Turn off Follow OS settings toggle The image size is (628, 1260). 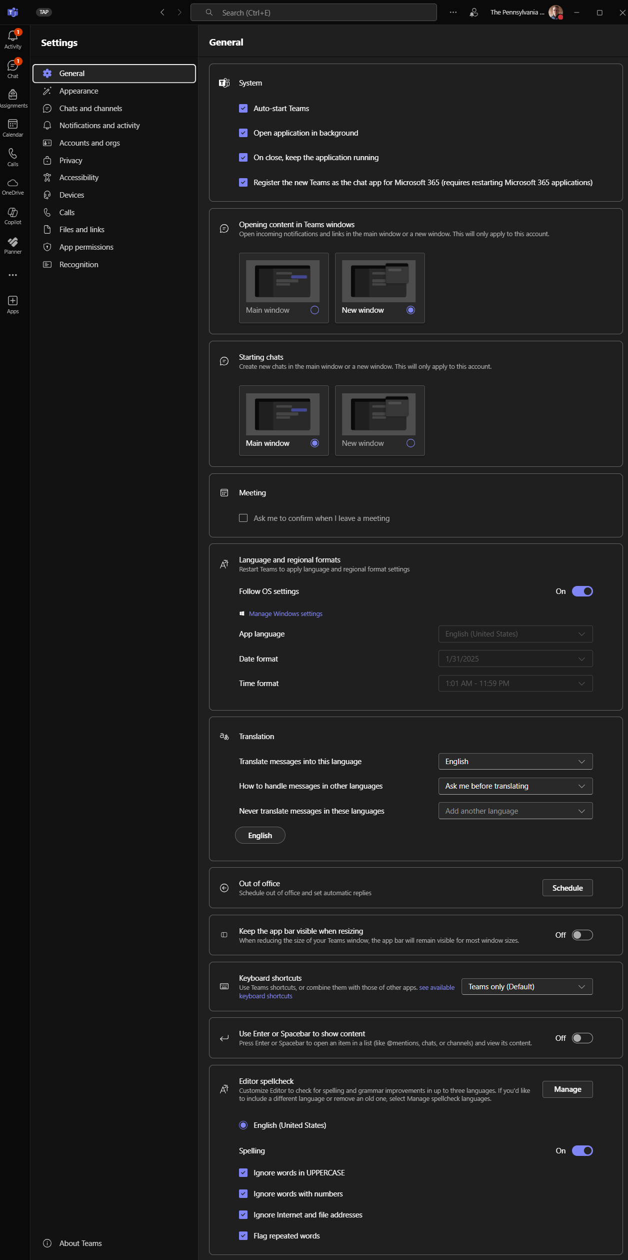point(582,591)
